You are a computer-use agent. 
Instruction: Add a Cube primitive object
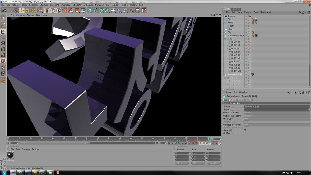pos(90,11)
